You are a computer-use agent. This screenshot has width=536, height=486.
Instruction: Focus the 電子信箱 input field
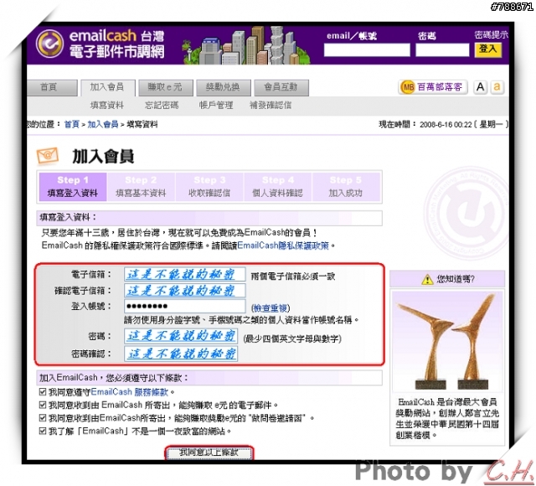[x=184, y=274]
